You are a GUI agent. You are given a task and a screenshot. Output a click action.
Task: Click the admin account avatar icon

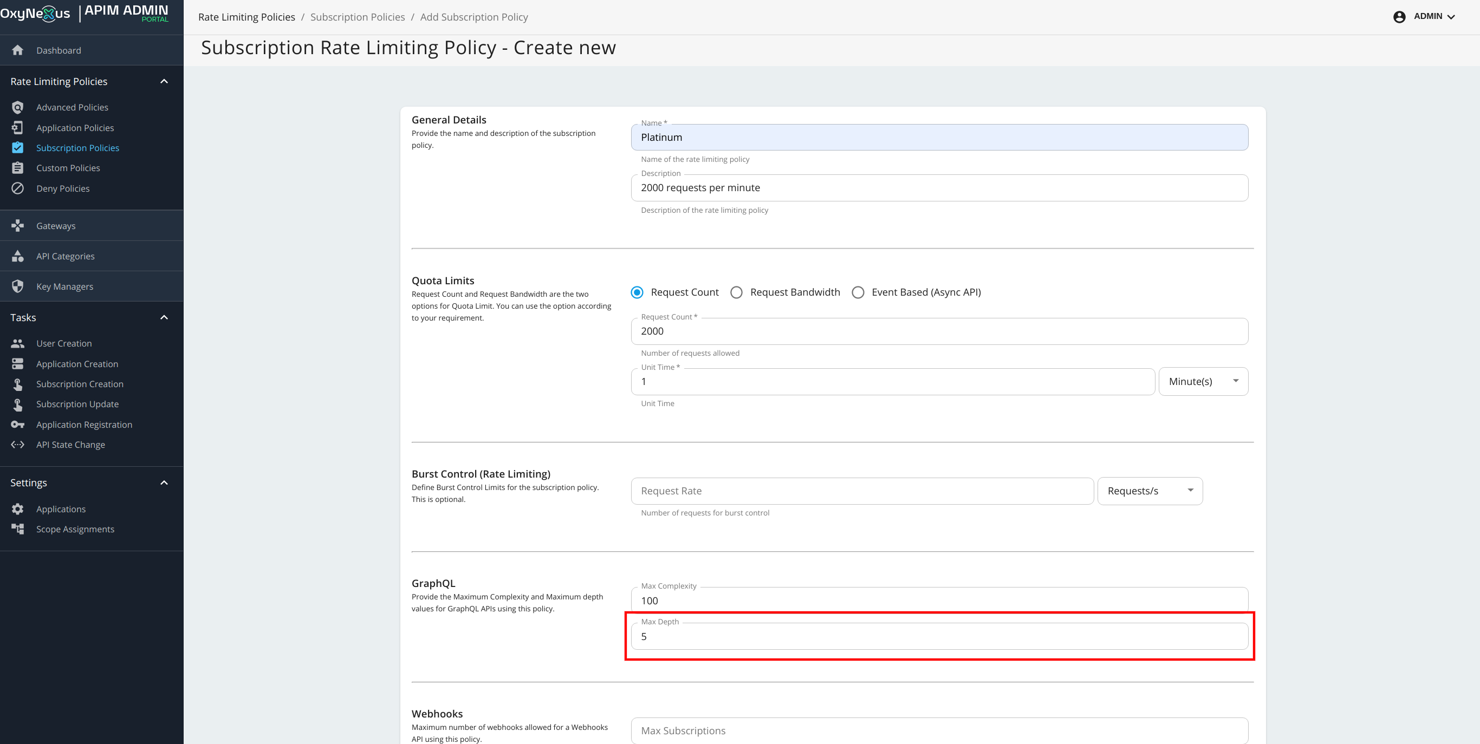click(1399, 17)
